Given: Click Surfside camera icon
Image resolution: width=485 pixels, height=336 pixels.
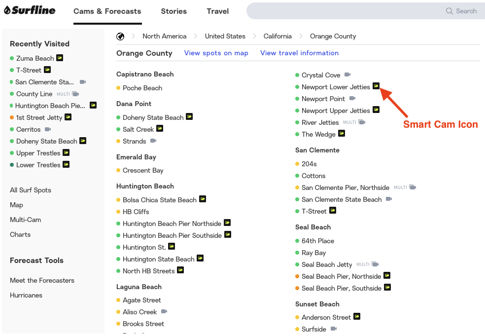Looking at the screenshot, I should pyautogui.click(x=334, y=329).
